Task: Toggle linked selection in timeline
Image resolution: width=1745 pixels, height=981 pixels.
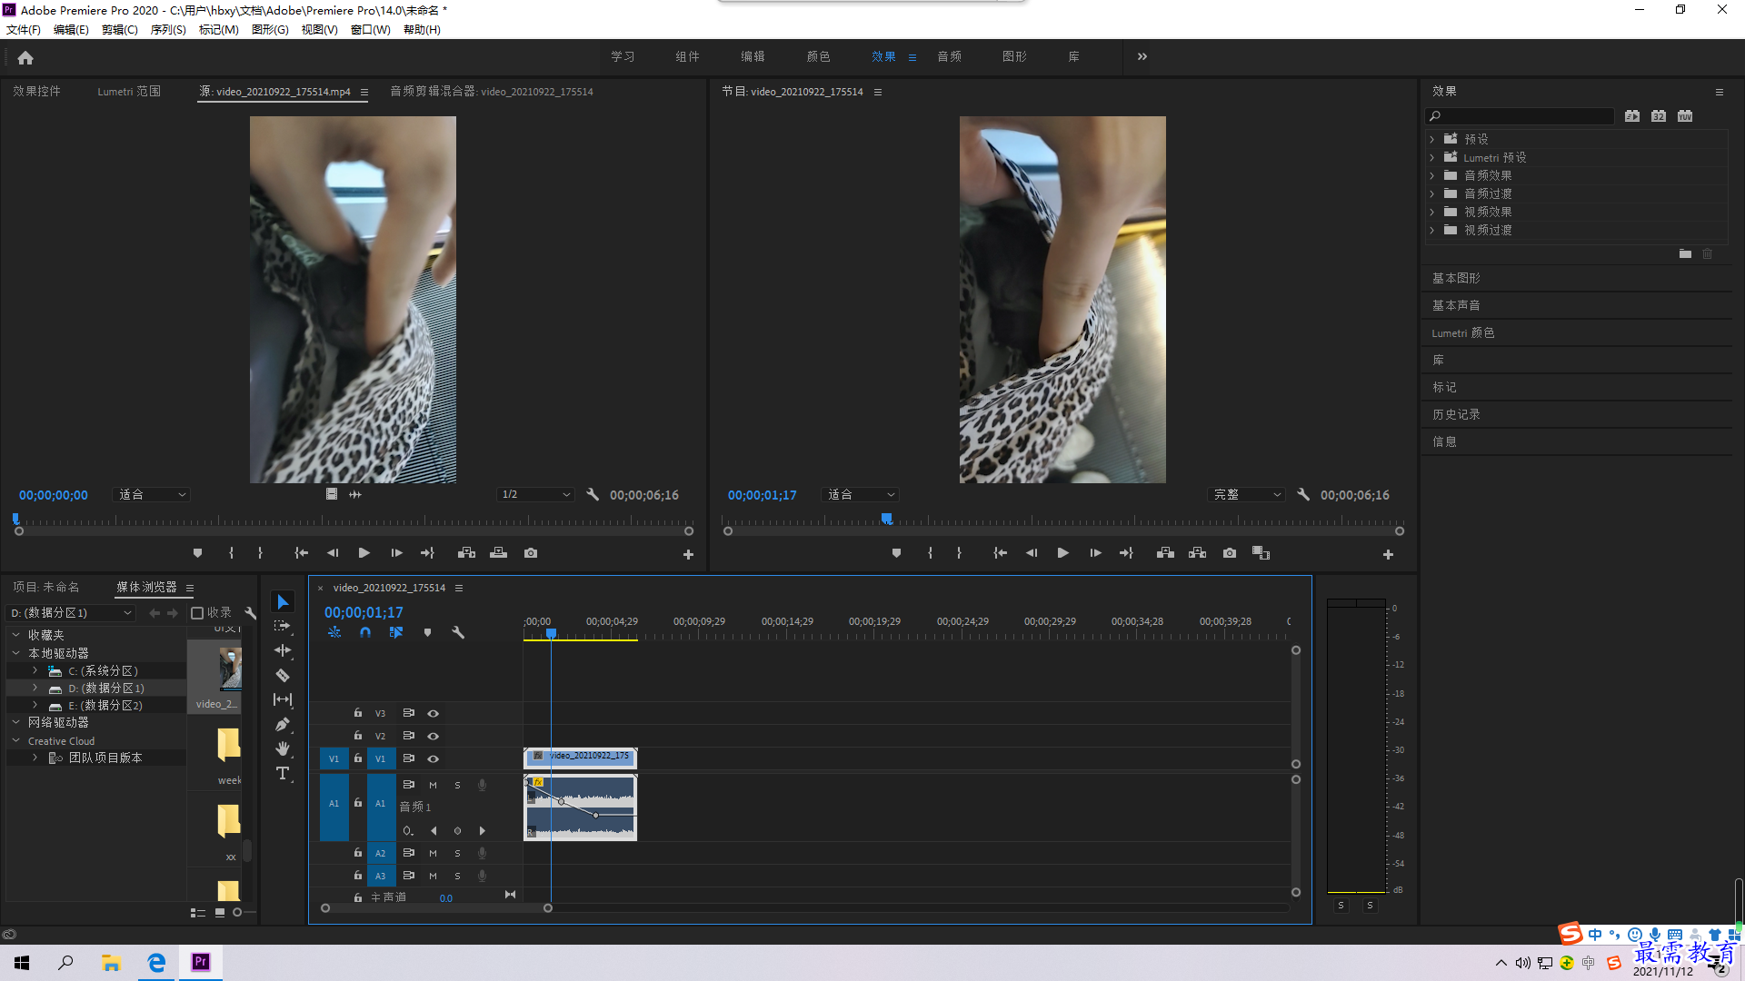Action: [395, 632]
